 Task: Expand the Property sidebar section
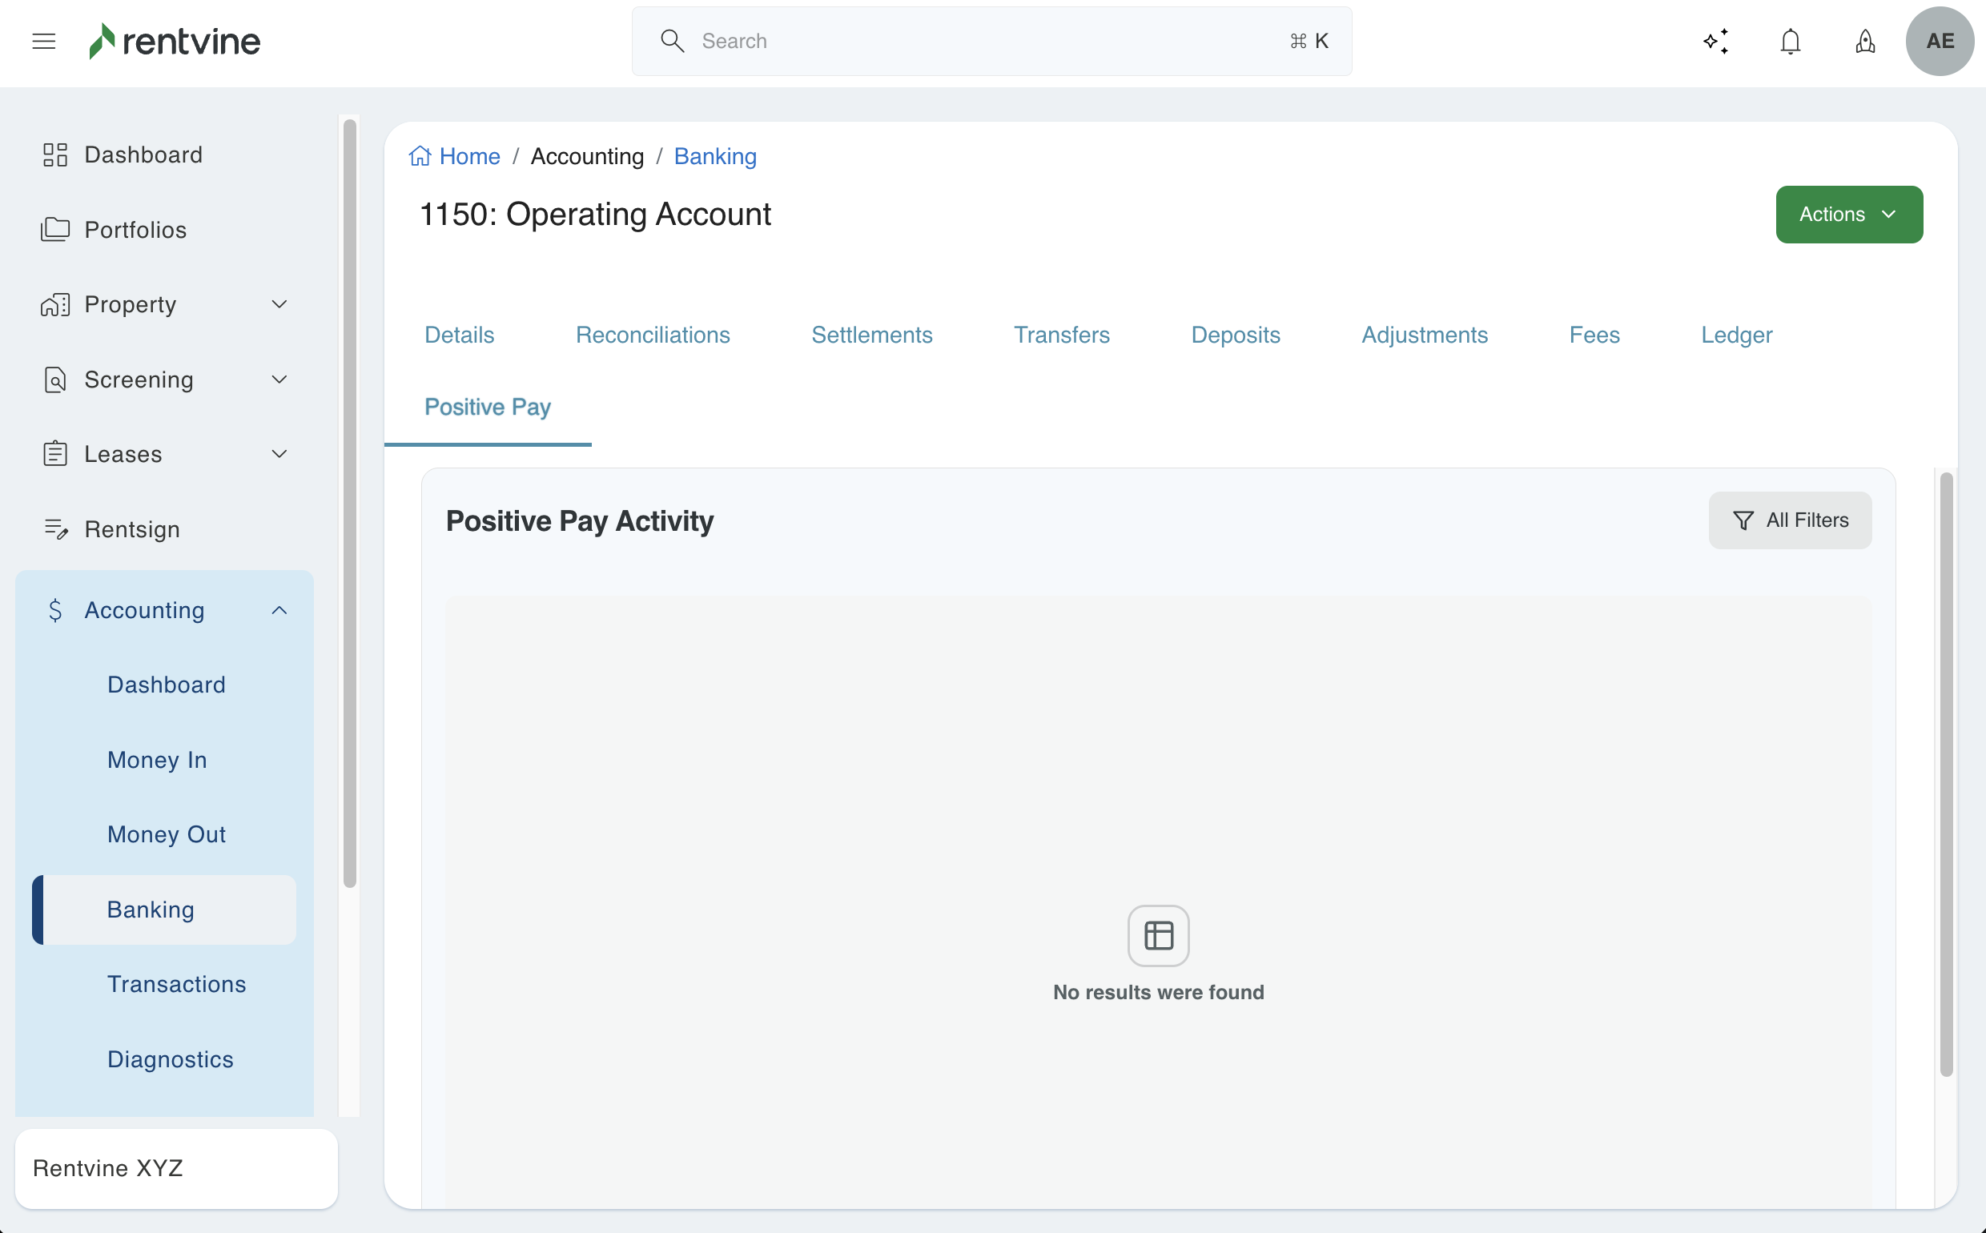(x=279, y=304)
